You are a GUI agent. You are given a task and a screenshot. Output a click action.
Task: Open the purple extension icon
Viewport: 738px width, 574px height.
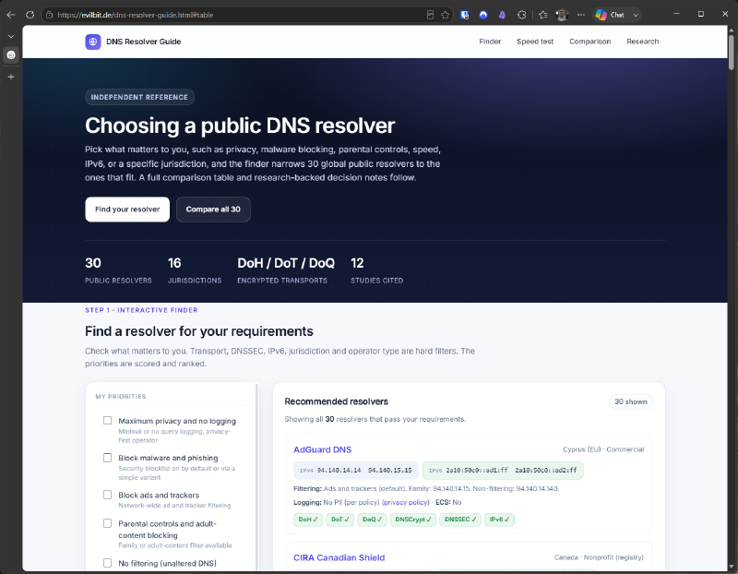[502, 15]
